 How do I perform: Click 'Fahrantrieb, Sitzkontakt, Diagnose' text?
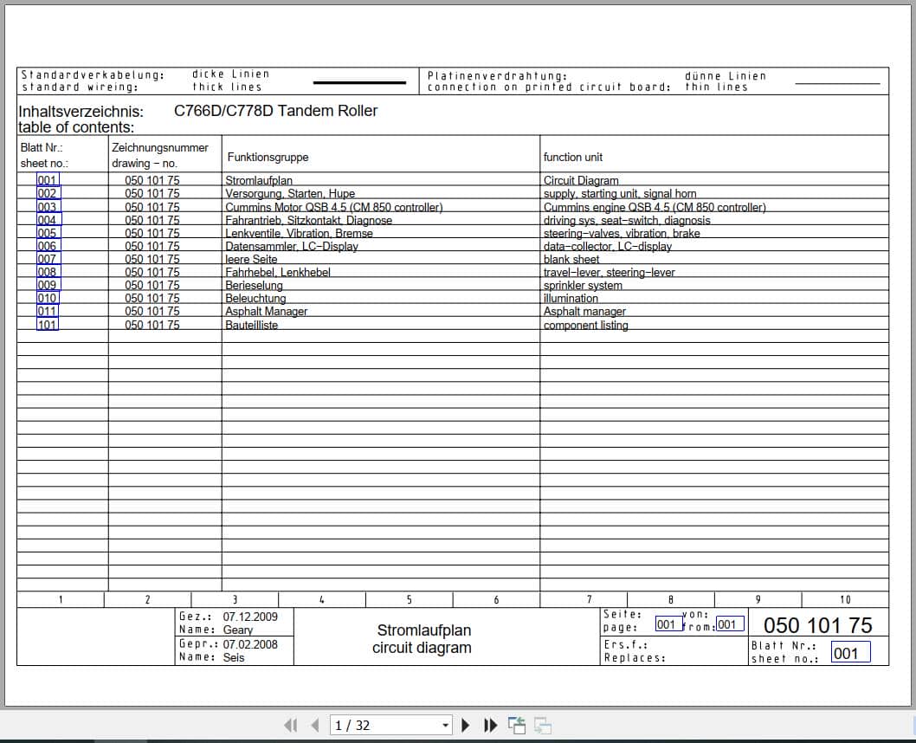click(308, 220)
